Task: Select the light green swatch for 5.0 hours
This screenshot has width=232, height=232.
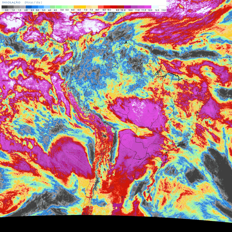Action: click(59, 7)
